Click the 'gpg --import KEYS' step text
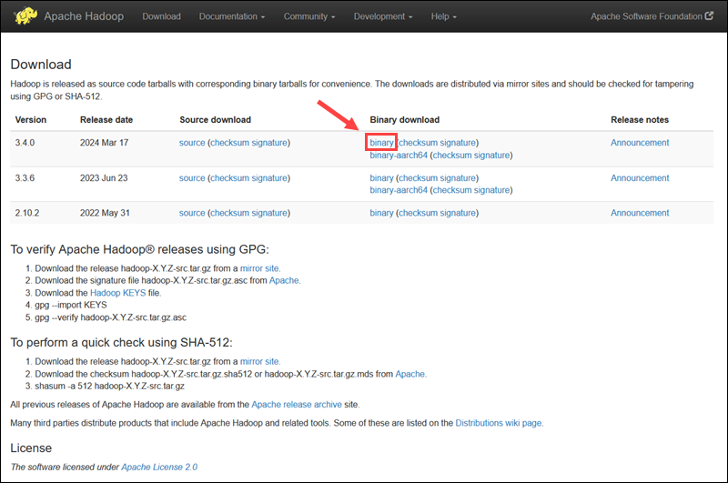 click(x=71, y=305)
